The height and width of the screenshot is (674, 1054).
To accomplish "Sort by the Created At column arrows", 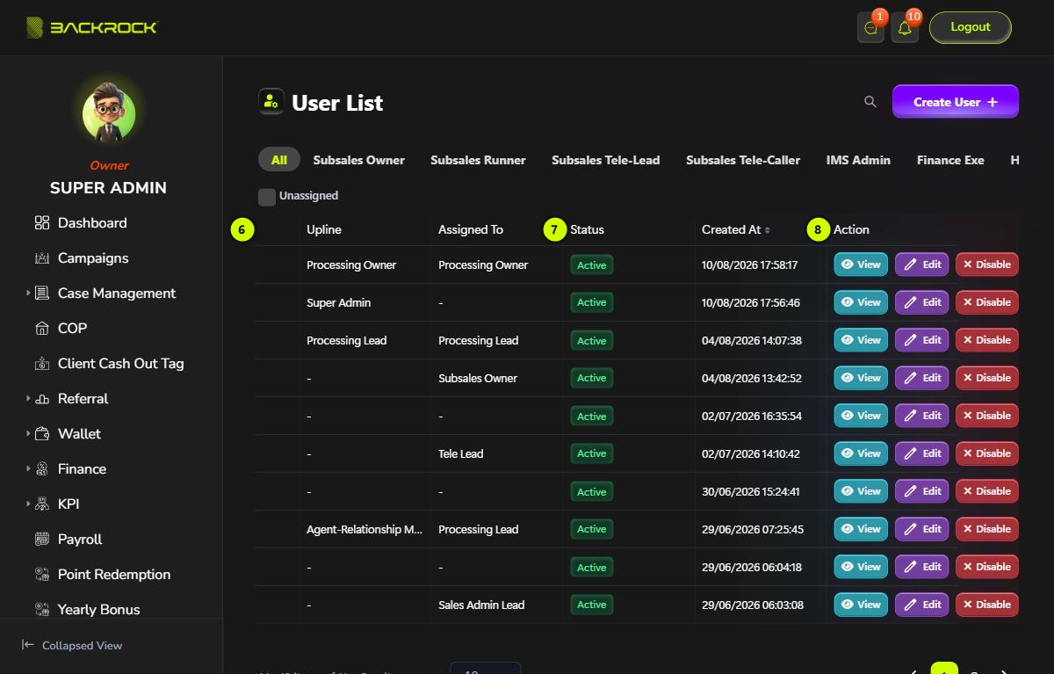I will coord(767,230).
